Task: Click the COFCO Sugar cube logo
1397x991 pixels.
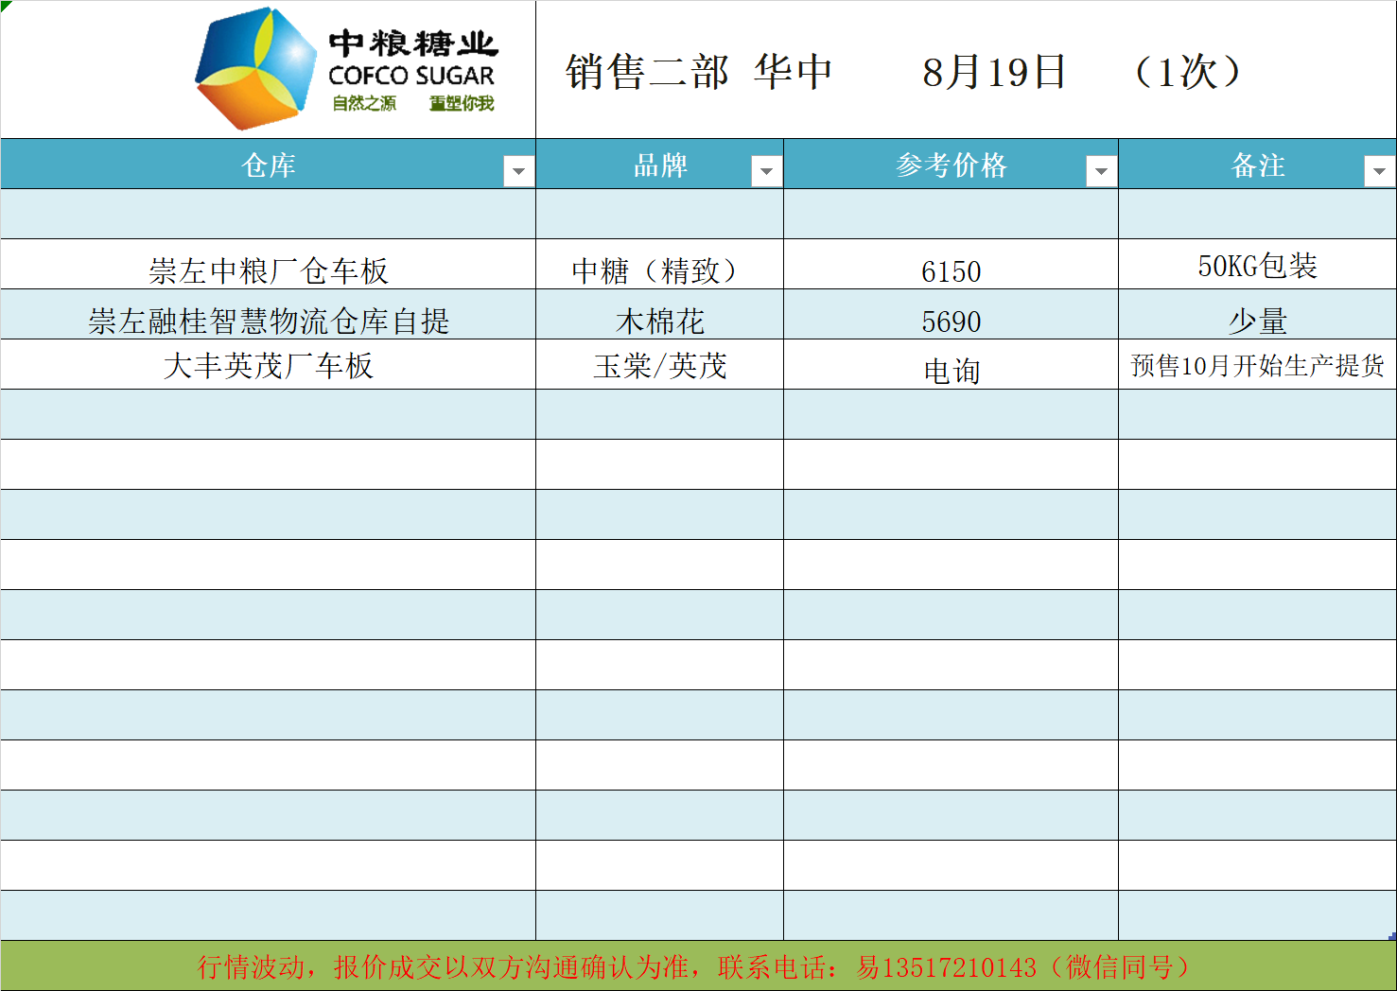Action: click(255, 69)
